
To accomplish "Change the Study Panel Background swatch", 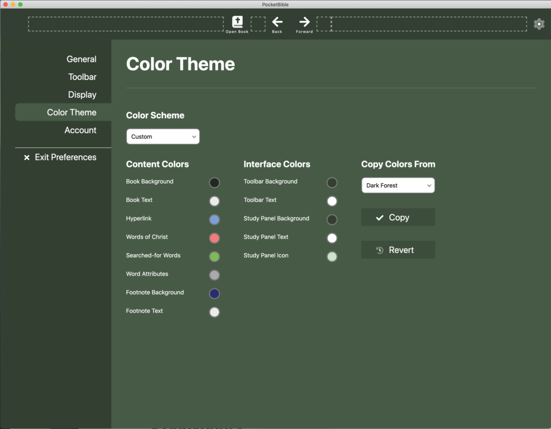I will click(x=331, y=220).
